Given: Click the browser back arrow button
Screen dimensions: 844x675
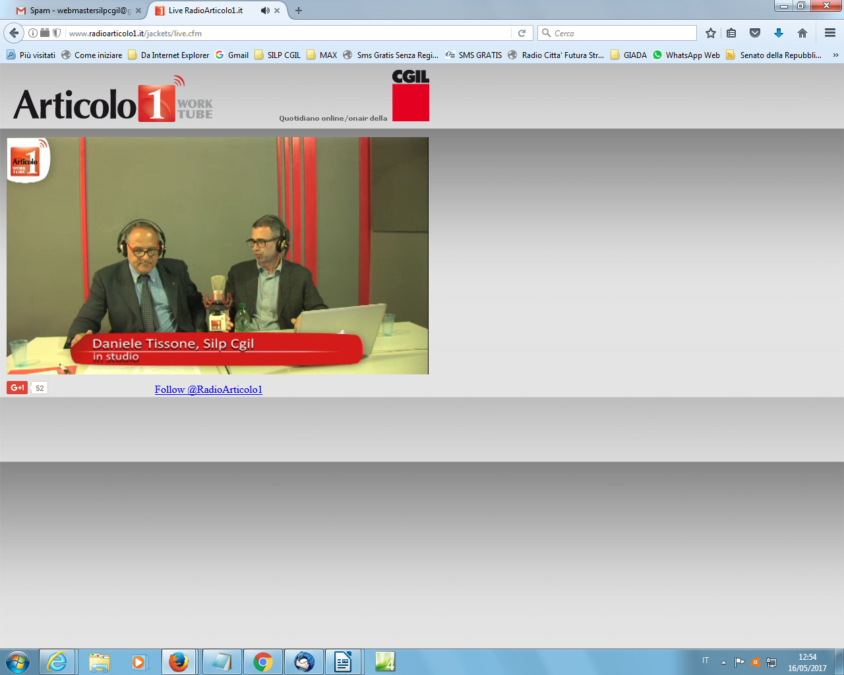Looking at the screenshot, I should (14, 33).
